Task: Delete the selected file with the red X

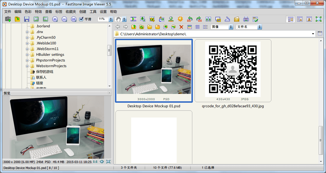Action: click(x=181, y=27)
